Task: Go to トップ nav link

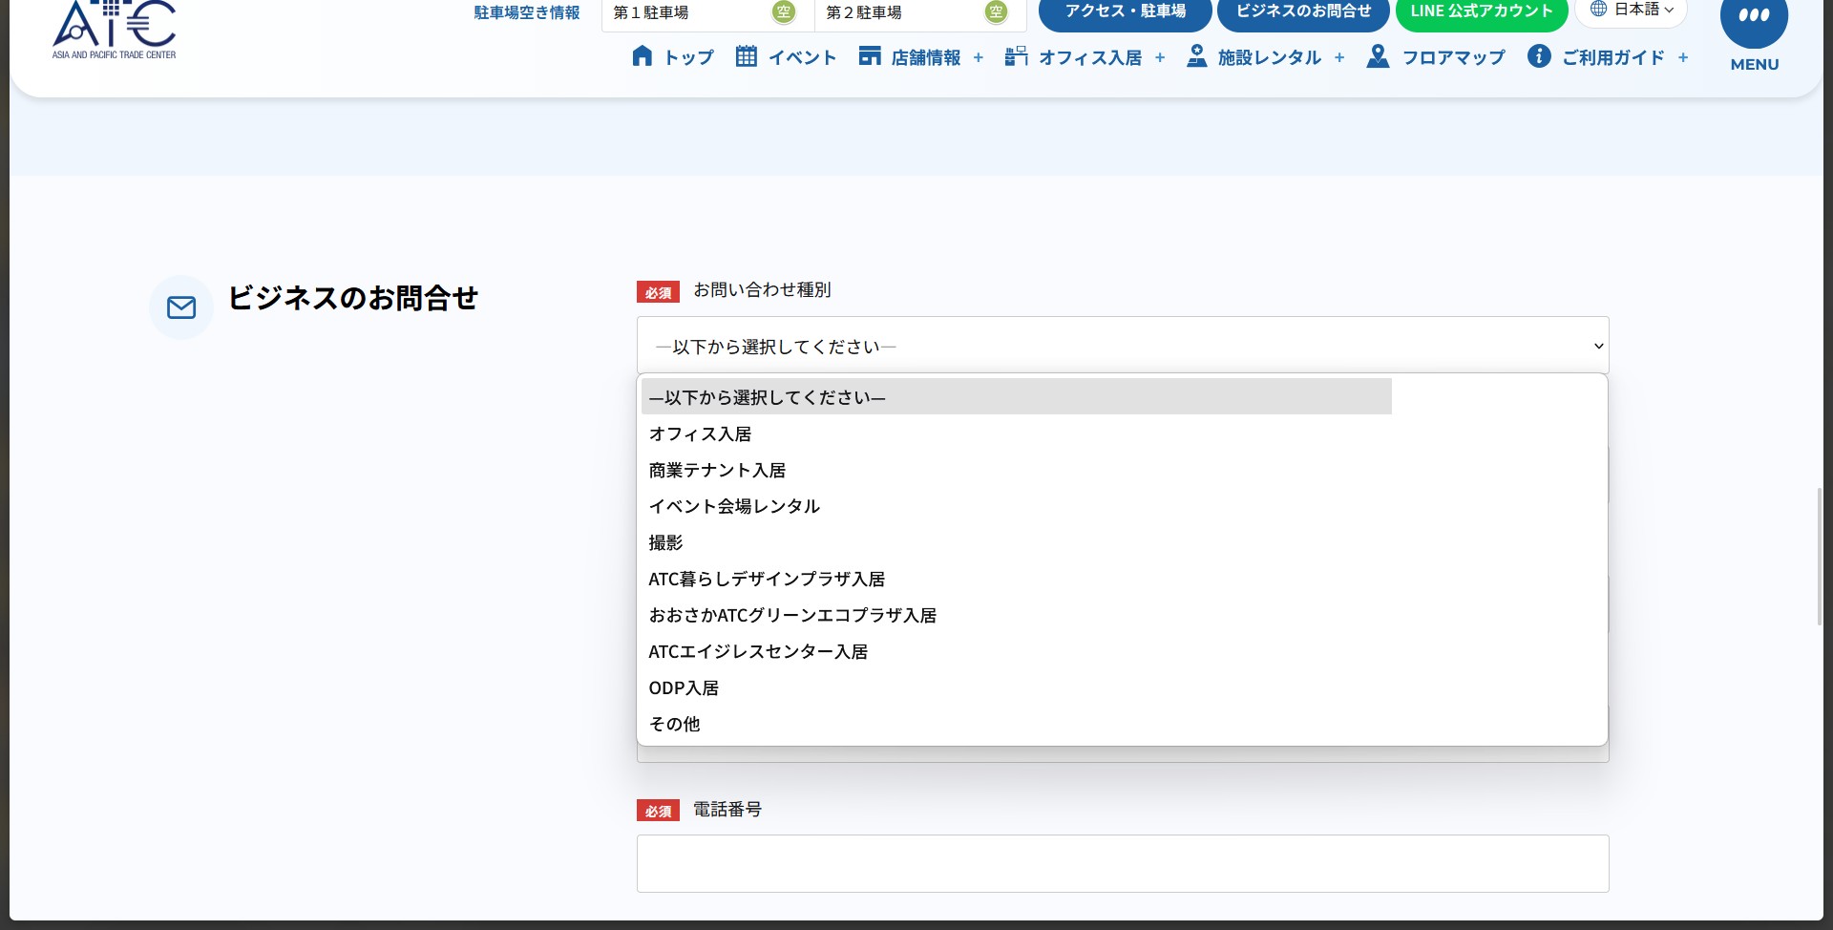Action: click(688, 57)
